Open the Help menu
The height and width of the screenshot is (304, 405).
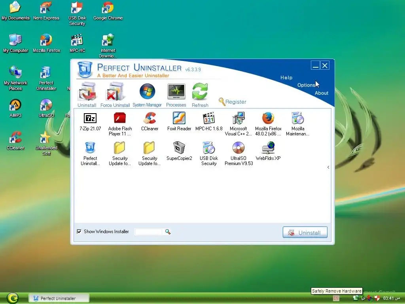(286, 78)
